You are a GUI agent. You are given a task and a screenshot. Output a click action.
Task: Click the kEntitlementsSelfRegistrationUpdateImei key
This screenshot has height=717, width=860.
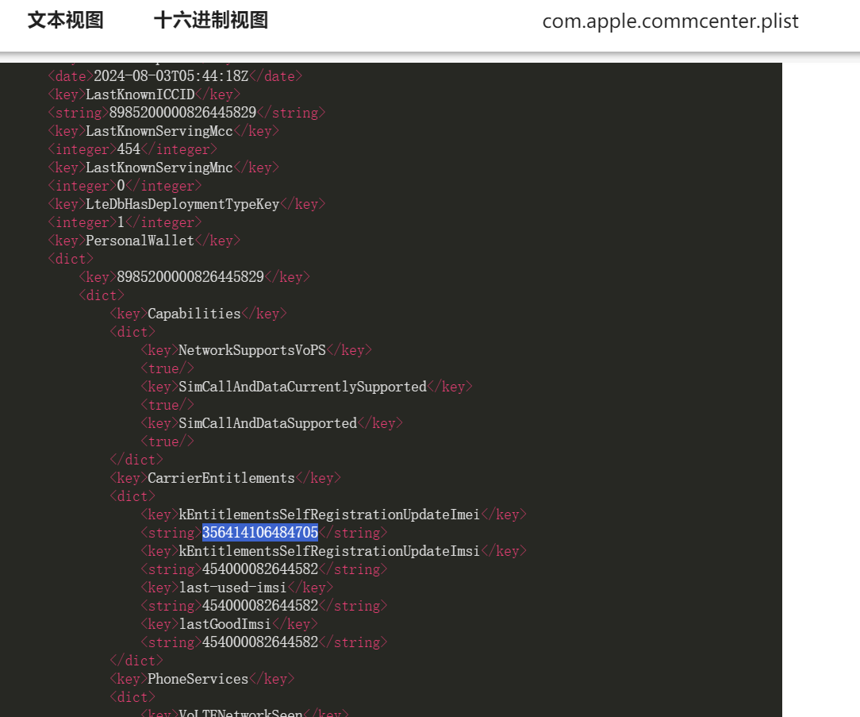tap(329, 515)
